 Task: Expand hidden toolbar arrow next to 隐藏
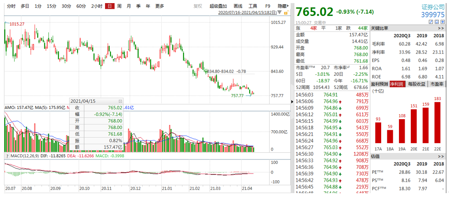click(x=288, y=6)
